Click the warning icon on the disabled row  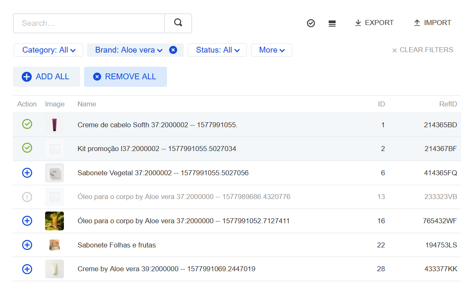pyautogui.click(x=27, y=197)
